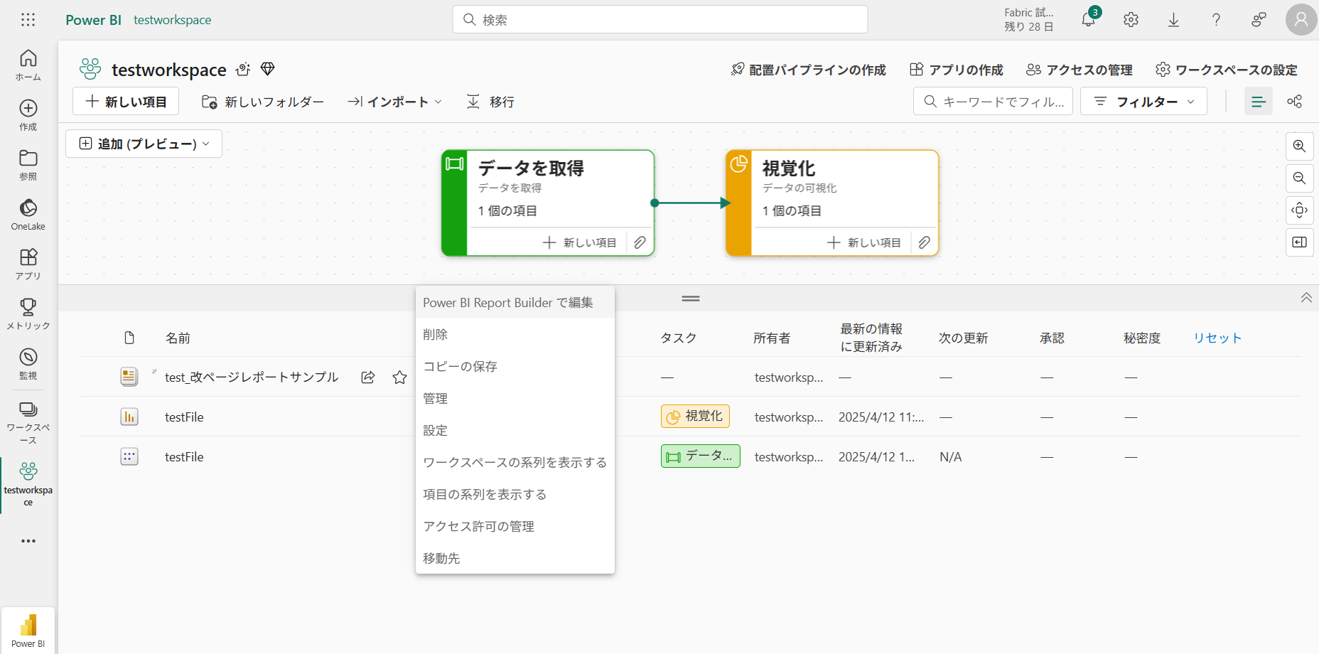Open Create (作成) in sidebar
This screenshot has height=654, width=1319.
[x=28, y=115]
